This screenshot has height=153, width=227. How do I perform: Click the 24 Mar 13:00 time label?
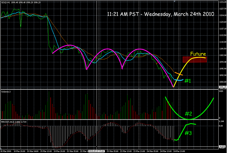click(x=166, y=151)
